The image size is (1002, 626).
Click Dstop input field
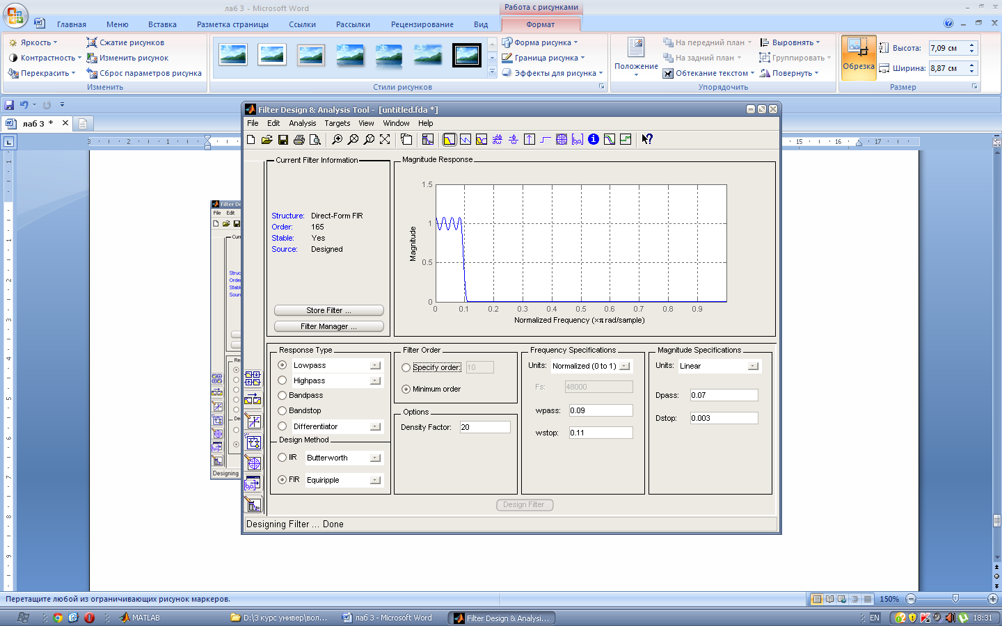click(724, 418)
